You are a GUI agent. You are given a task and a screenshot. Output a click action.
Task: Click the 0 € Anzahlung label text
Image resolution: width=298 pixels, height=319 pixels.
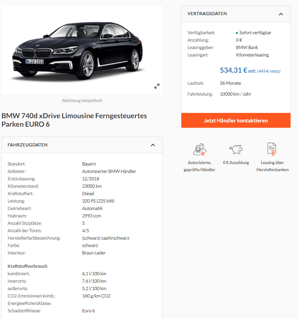tap(236, 163)
